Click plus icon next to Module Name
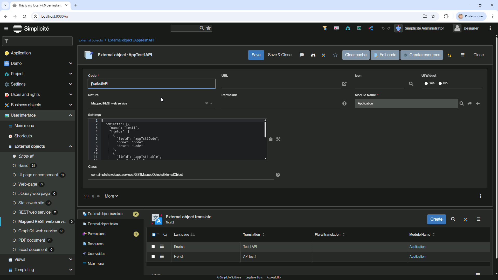498x280 pixels. [478, 103]
